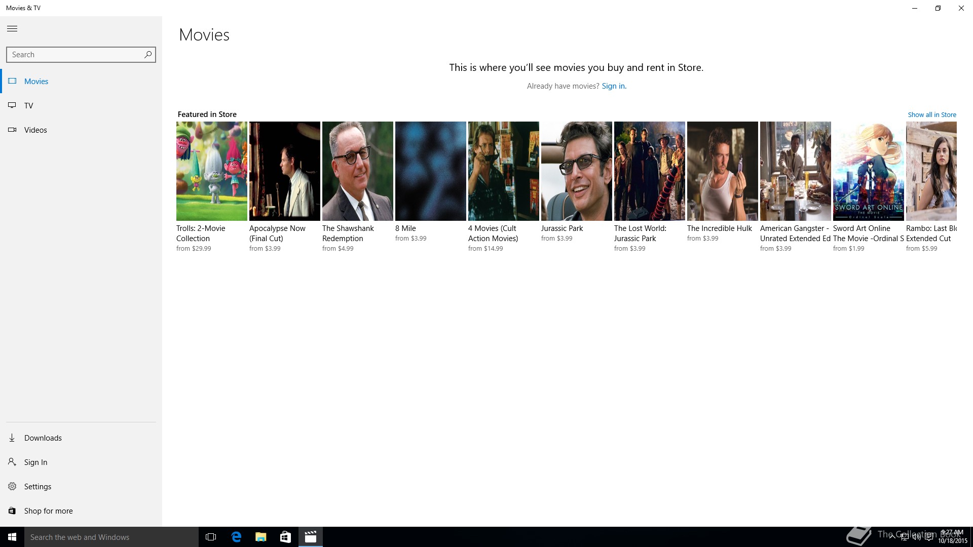Click 'The Shawshank Redemption' title text
Screen dimensions: 973x547
348,233
